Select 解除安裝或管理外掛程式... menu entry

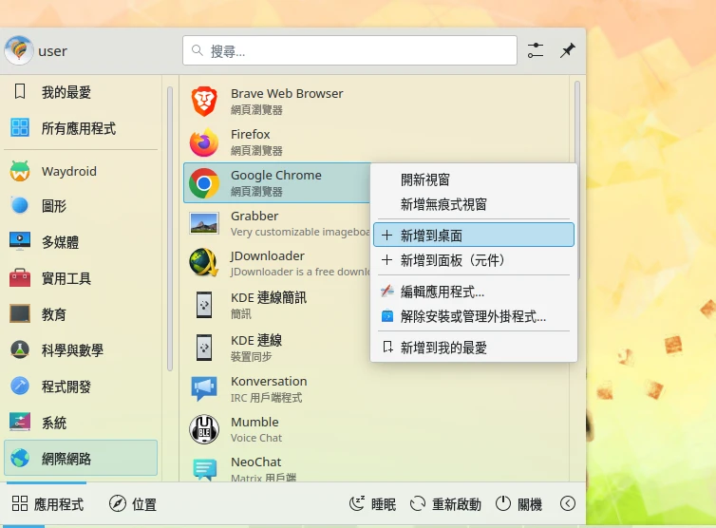(x=474, y=316)
